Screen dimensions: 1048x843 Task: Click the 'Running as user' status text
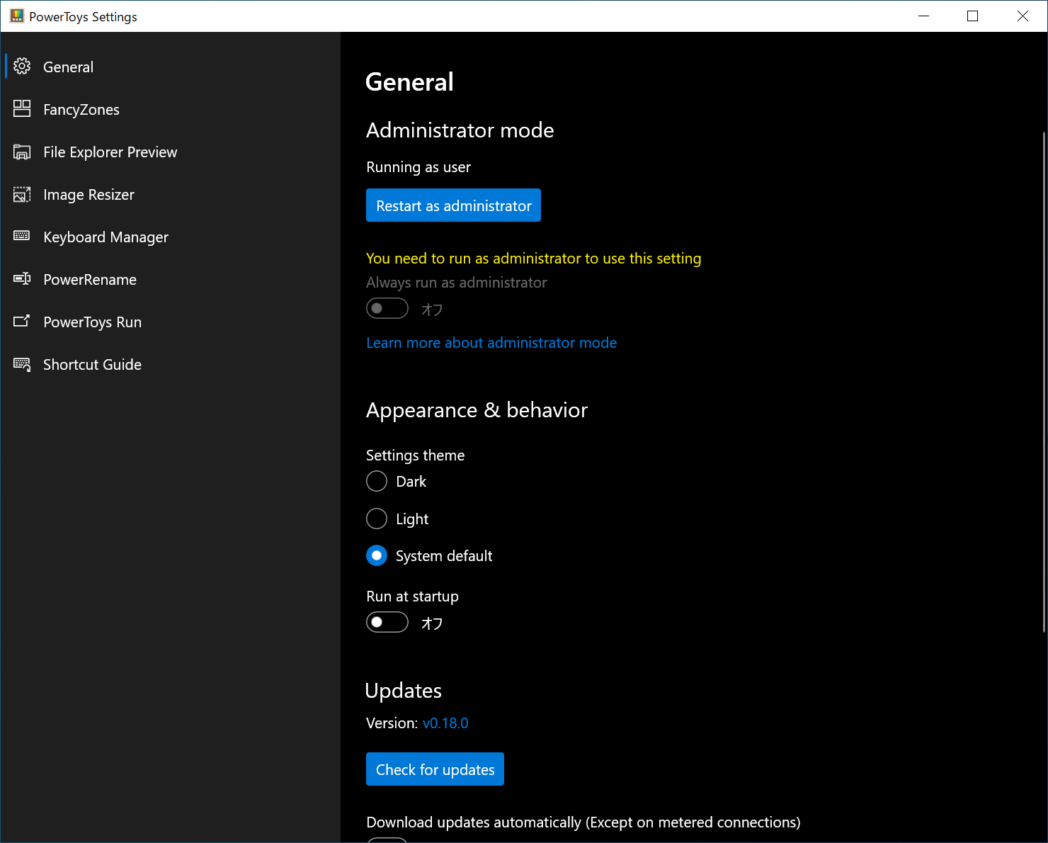click(x=418, y=167)
